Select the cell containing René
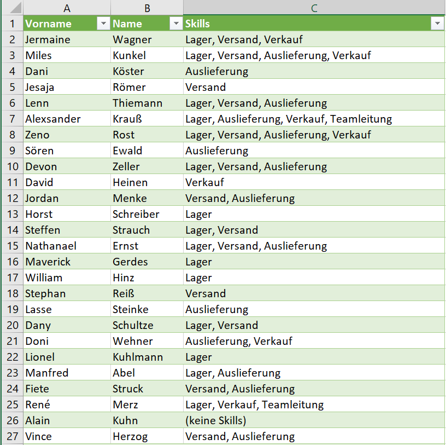 click(67, 404)
